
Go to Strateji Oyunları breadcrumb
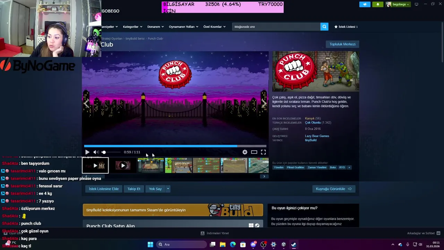pyautogui.click(x=112, y=39)
